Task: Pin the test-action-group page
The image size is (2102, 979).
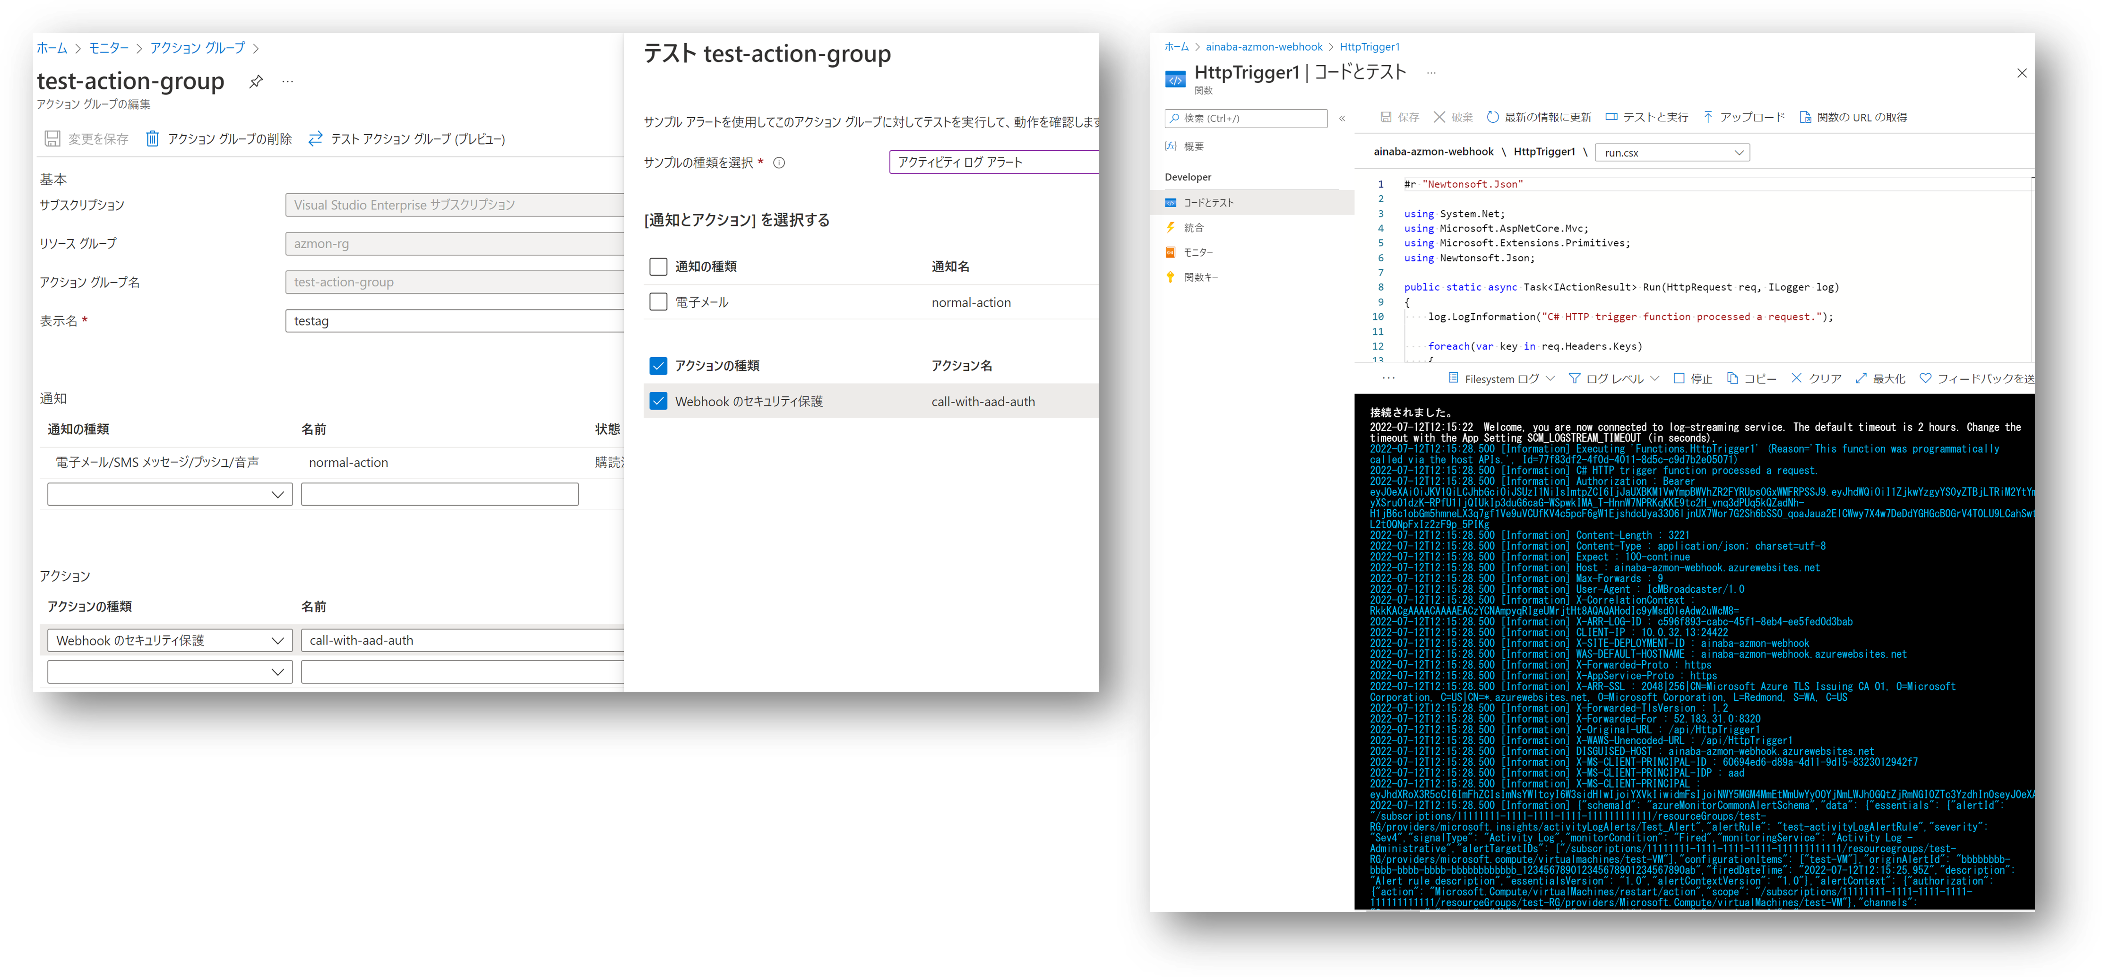Action: coord(256,82)
